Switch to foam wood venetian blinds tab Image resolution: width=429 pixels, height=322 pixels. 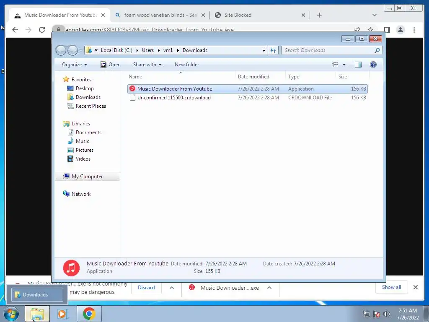[160, 15]
